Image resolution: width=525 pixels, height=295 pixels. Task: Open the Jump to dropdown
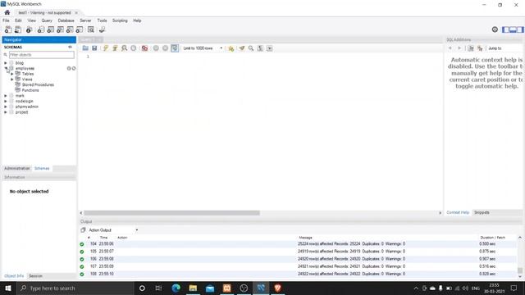coord(504,48)
